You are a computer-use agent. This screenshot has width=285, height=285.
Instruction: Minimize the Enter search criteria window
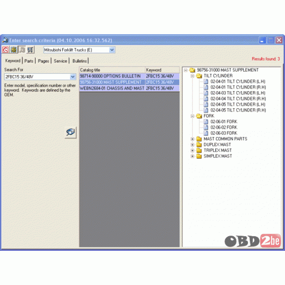[x=262, y=40]
